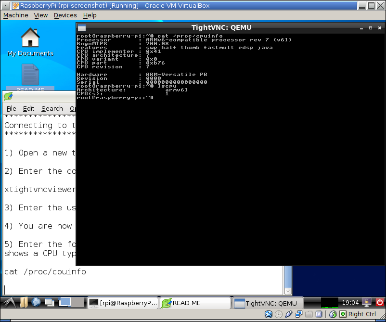Switch to second desktop in pager
The width and height of the screenshot is (386, 322).
pyautogui.click(x=78, y=302)
